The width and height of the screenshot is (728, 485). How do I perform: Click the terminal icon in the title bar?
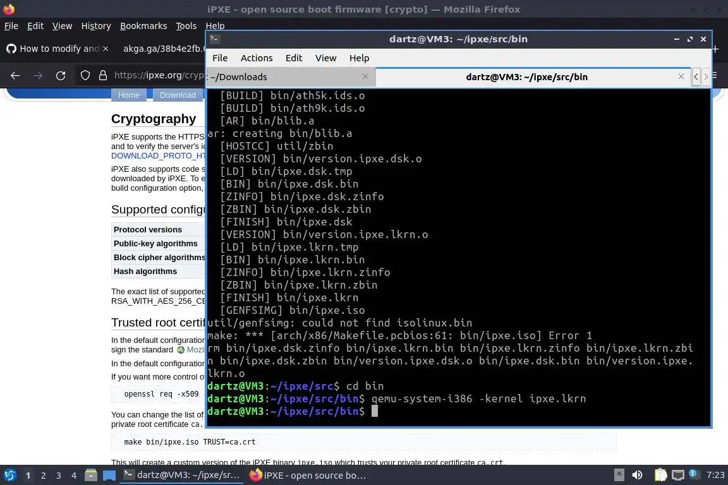(x=214, y=39)
